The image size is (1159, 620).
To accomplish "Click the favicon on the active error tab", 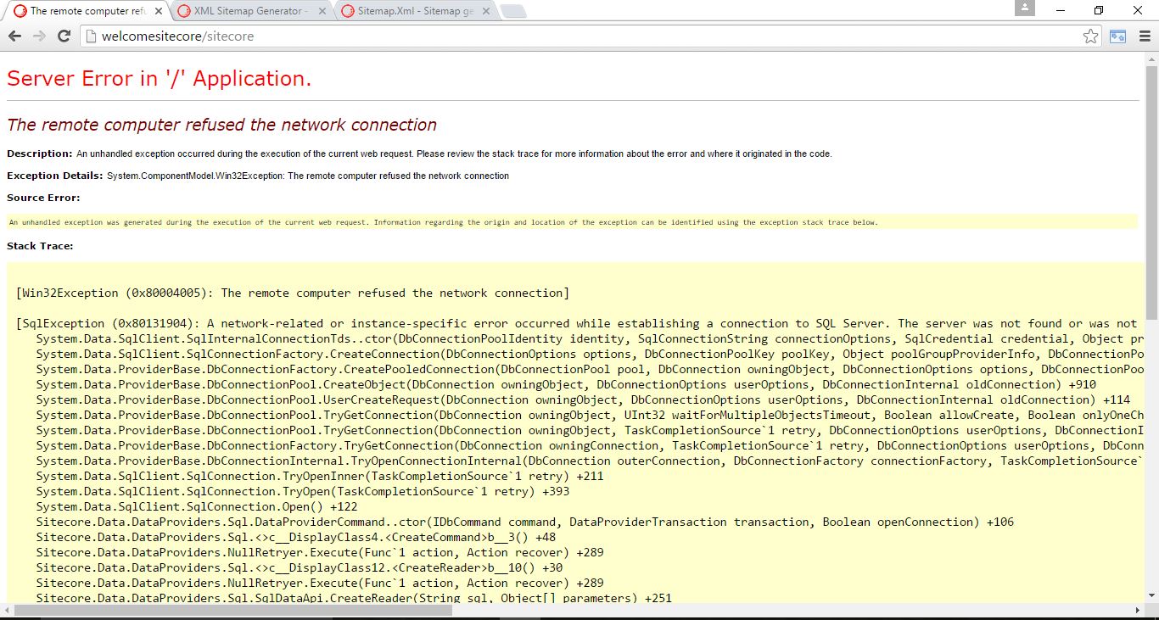I will tap(19, 11).
